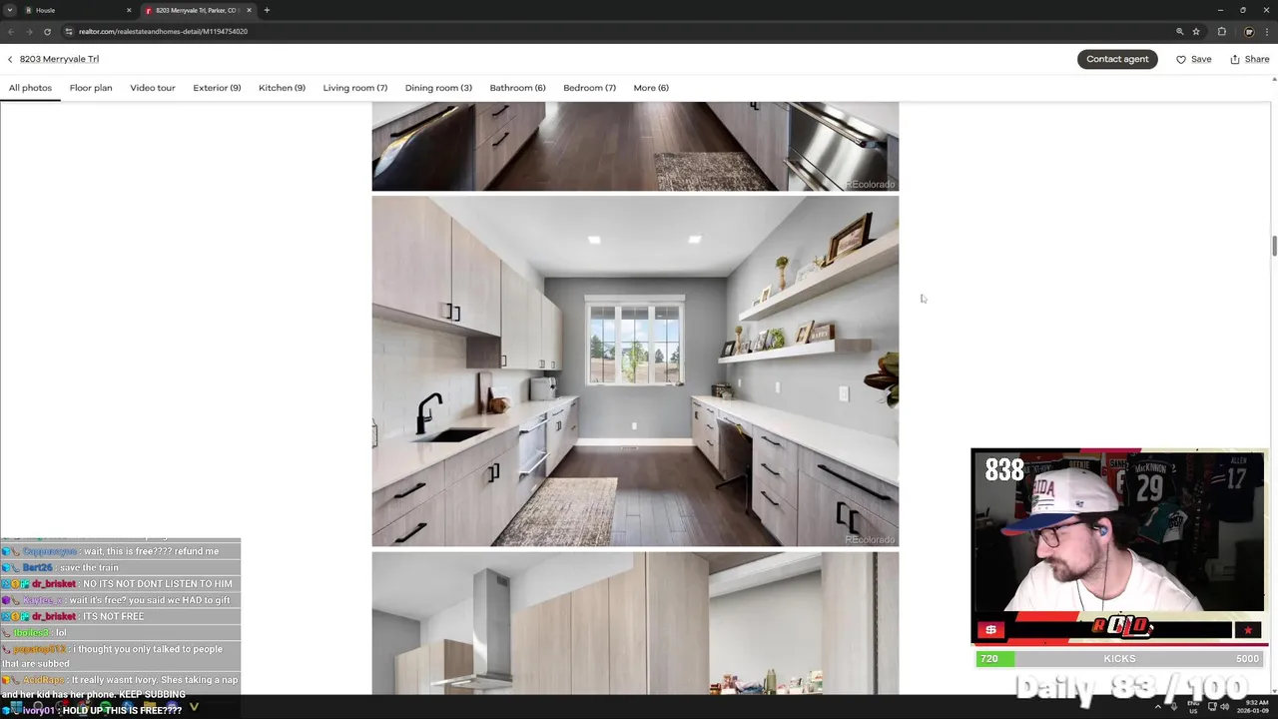The height and width of the screenshot is (719, 1278).
Task: Click the 'Daily 83 / 100' overlay text
Action: 1131,687
